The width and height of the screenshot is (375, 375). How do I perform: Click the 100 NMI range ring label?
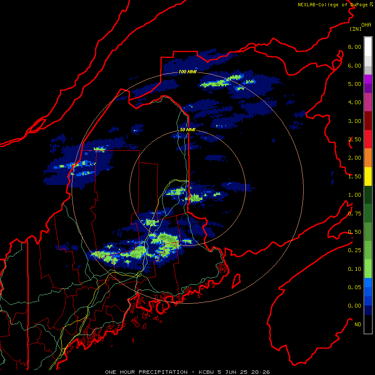188,72
